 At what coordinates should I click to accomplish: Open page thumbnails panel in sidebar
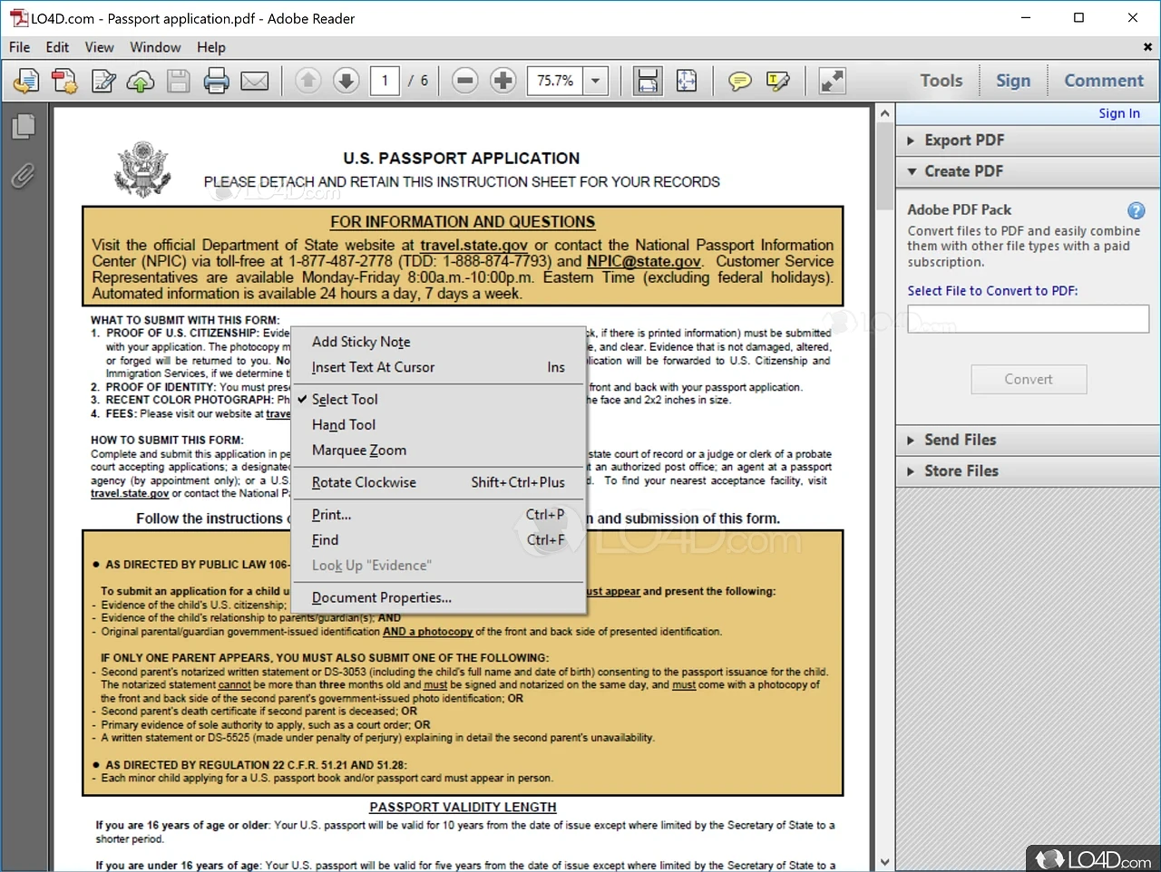24,127
